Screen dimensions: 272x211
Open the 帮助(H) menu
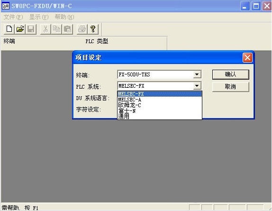click(64, 17)
